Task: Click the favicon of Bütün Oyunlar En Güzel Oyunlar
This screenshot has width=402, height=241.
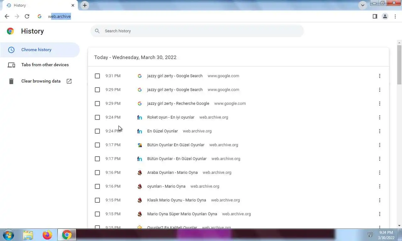Action: [140, 145]
